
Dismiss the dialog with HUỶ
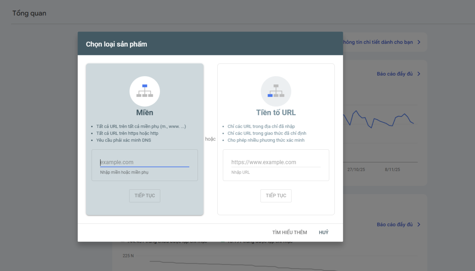pos(323,232)
